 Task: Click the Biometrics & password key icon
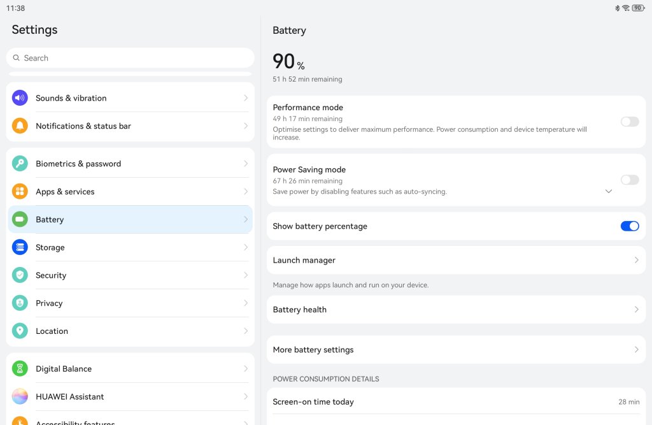[x=20, y=164]
